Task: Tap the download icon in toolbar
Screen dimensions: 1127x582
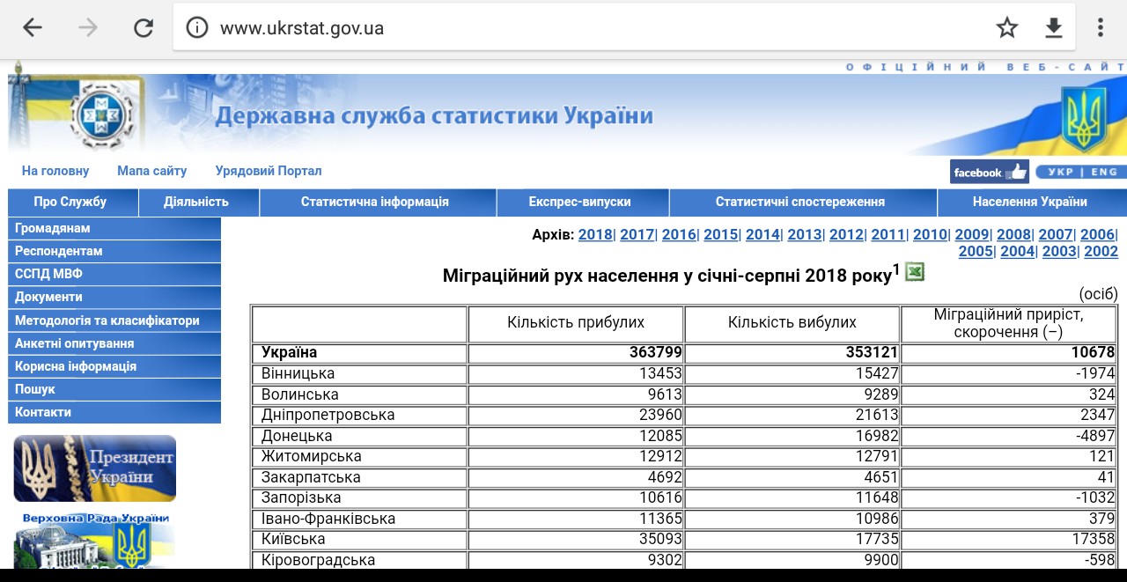Action: click(1053, 28)
